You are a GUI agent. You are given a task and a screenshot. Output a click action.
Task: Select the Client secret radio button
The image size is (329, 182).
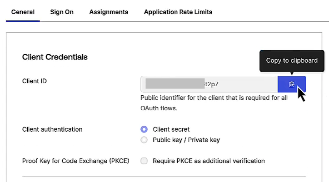145,129
